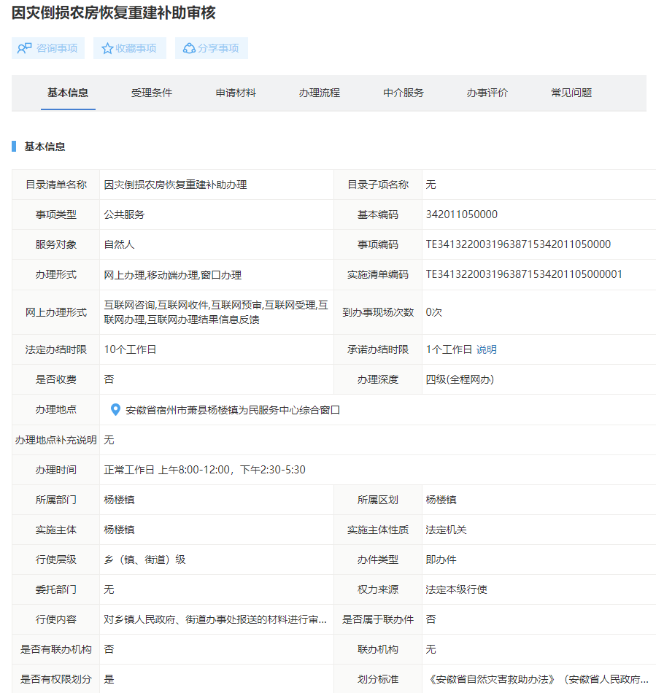Open the 中介服务 tab
Viewport: 656px width, 693px height.
point(404,93)
